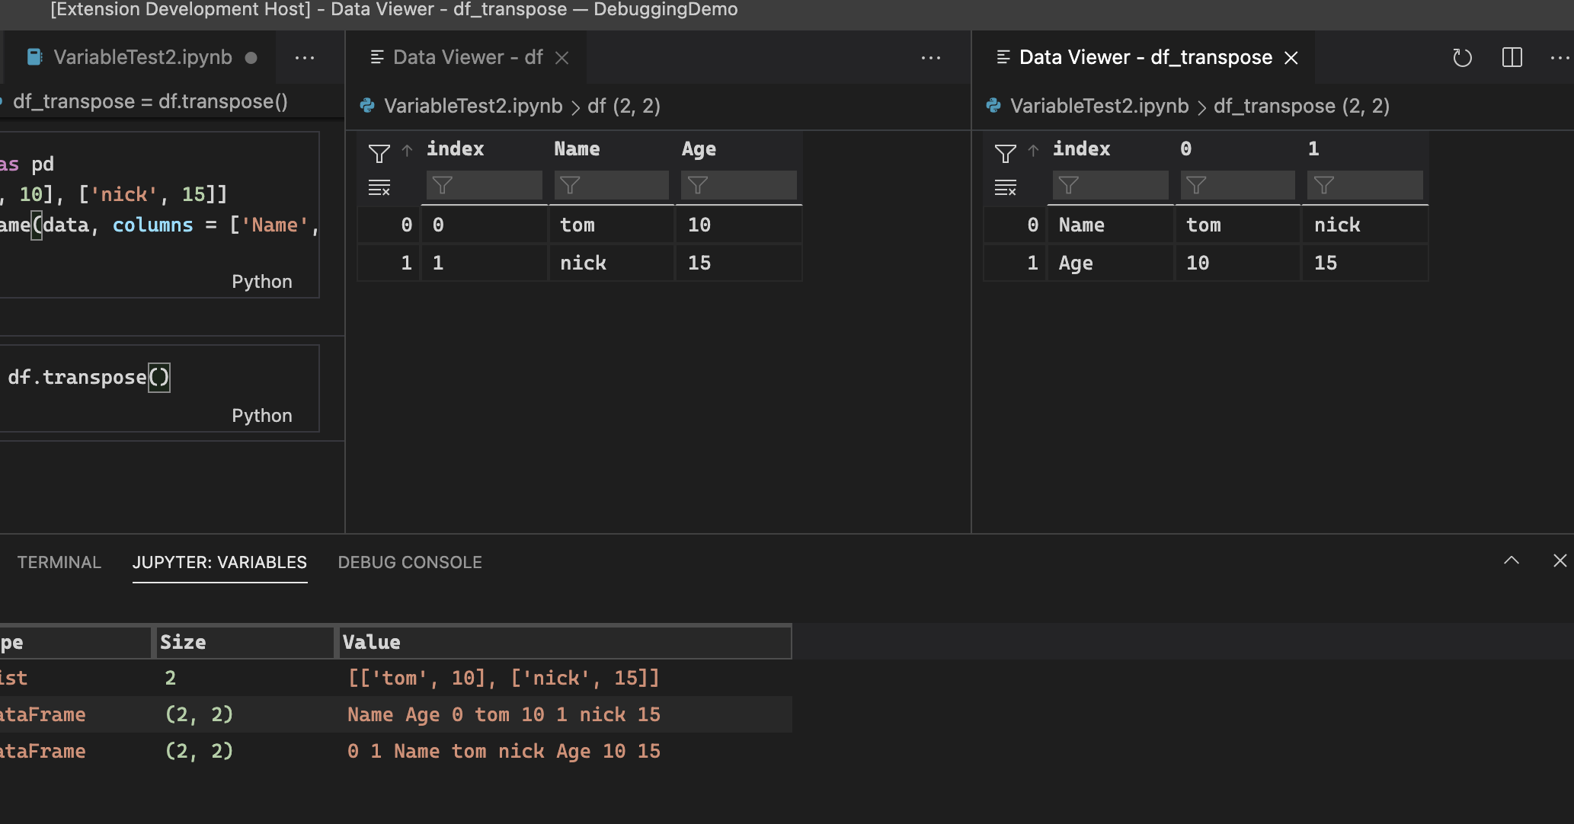Open the TERMINAL panel tab
Viewport: 1574px width, 824px height.
point(59,562)
